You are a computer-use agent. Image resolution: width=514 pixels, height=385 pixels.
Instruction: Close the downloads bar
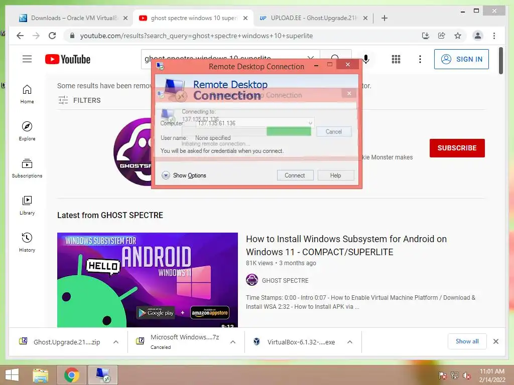point(495,341)
